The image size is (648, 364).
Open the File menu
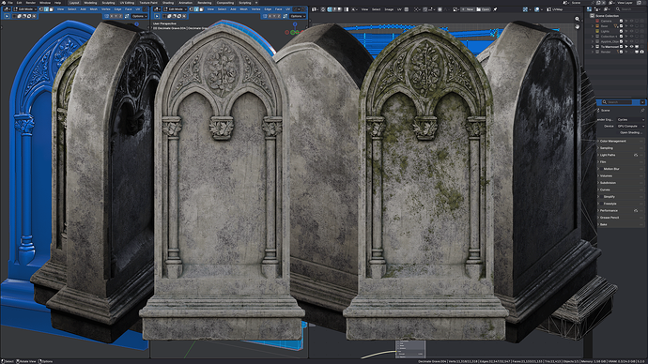[10, 3]
